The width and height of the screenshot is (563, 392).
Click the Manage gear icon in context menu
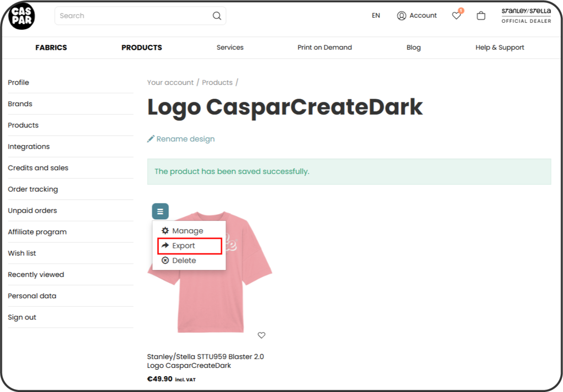tap(165, 231)
